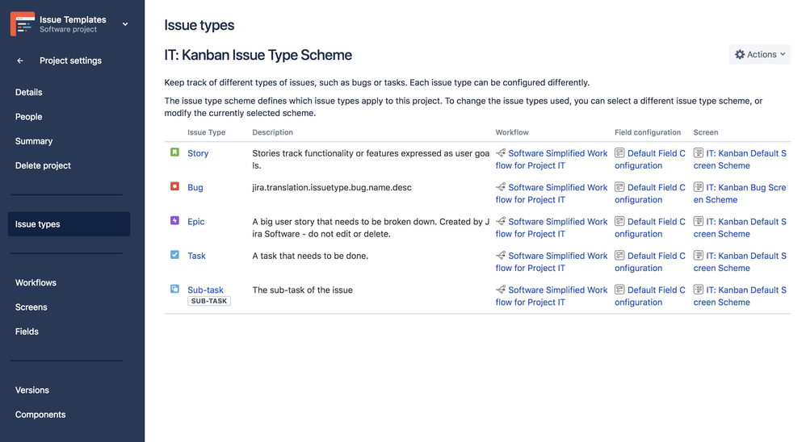The height and width of the screenshot is (442, 806).
Task: Click workflow icon in the Sub-task row
Action: click(501, 290)
